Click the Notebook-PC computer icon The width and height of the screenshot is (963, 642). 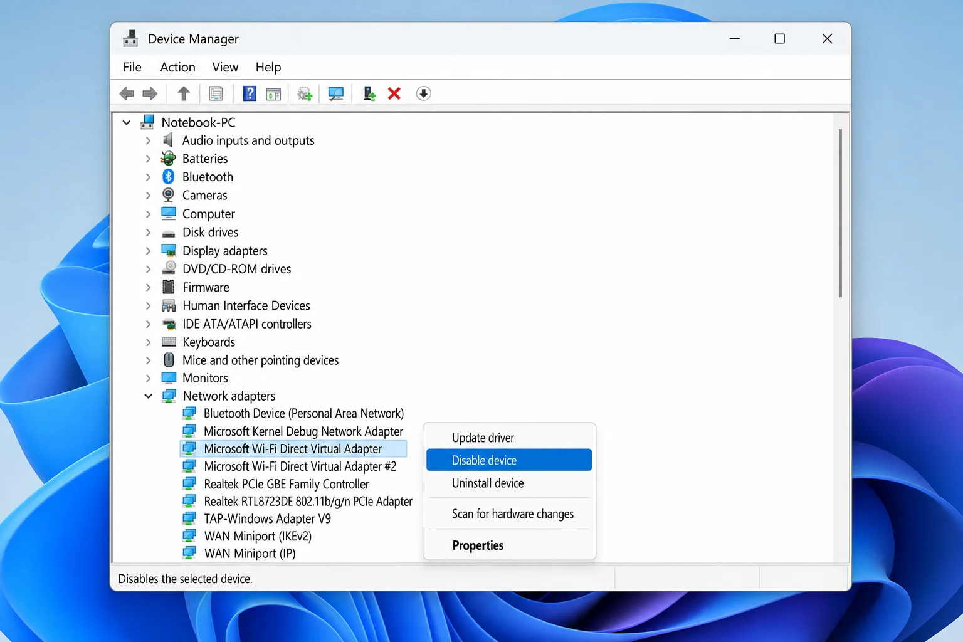coord(148,122)
